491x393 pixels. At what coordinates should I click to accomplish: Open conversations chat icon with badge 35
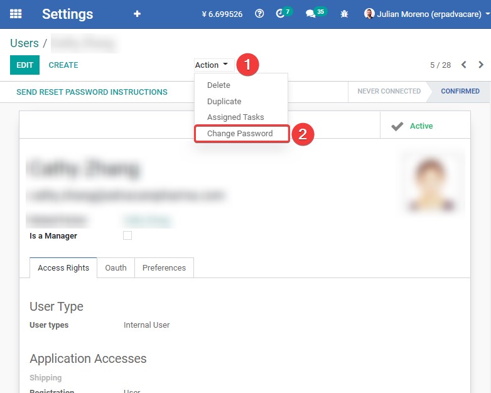click(316, 13)
